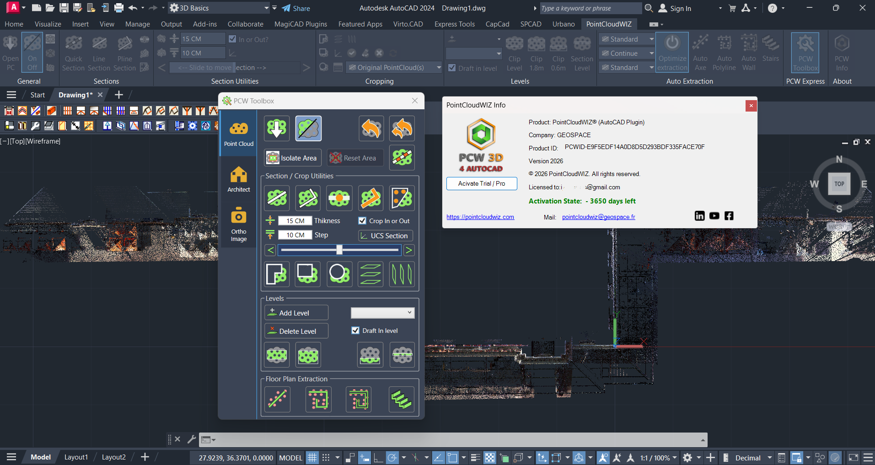Screen dimensions: 875x465
Task: Click the Reset Area button
Action: click(x=355, y=158)
